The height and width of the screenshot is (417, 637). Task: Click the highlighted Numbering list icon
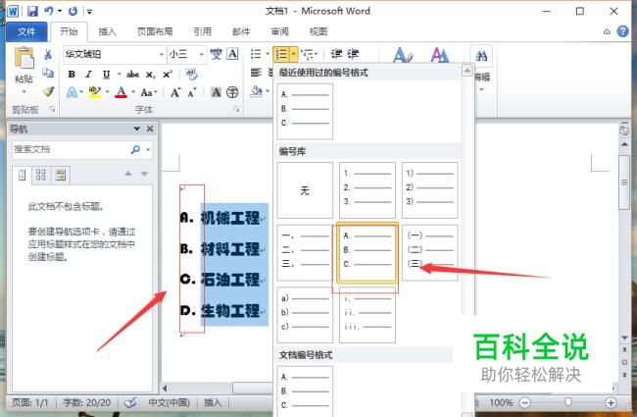281,54
